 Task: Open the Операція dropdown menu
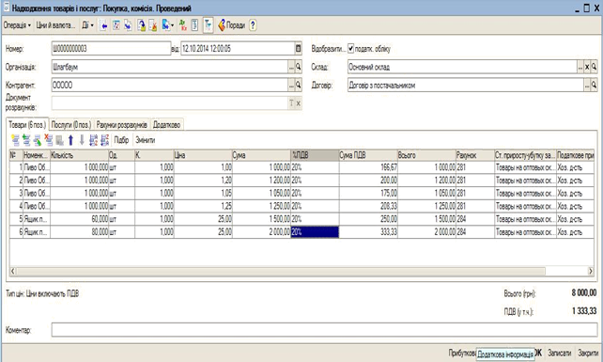(17, 25)
